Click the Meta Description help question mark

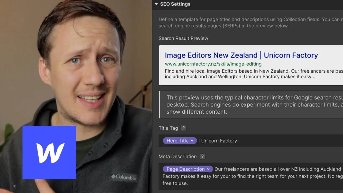pyautogui.click(x=202, y=156)
